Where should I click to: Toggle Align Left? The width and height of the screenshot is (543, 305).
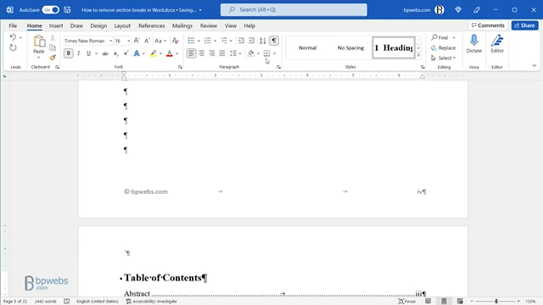191,53
